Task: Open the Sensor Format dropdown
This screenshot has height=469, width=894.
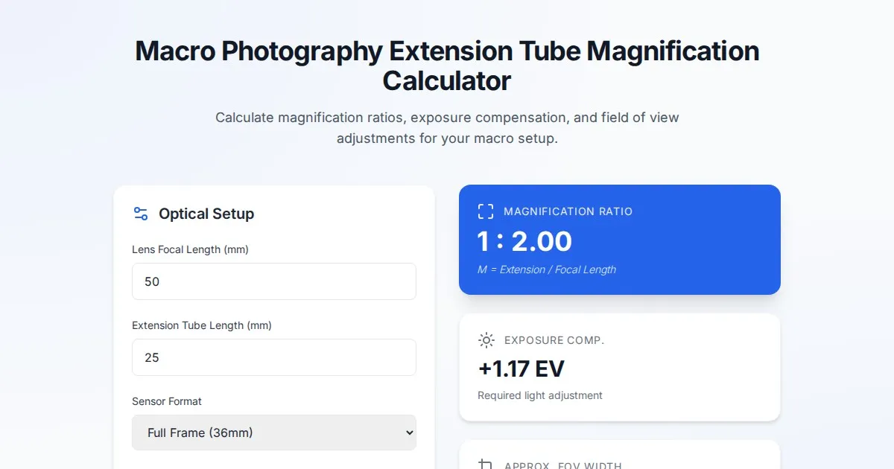Action: click(273, 433)
